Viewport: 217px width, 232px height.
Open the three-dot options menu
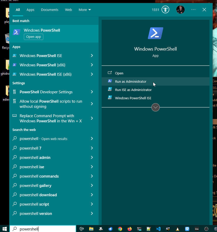click(193, 10)
